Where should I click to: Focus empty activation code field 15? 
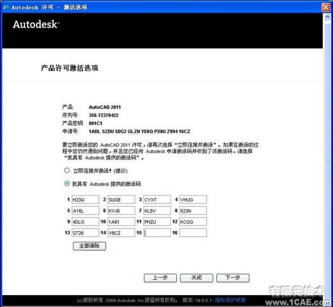pyautogui.click(x=157, y=233)
